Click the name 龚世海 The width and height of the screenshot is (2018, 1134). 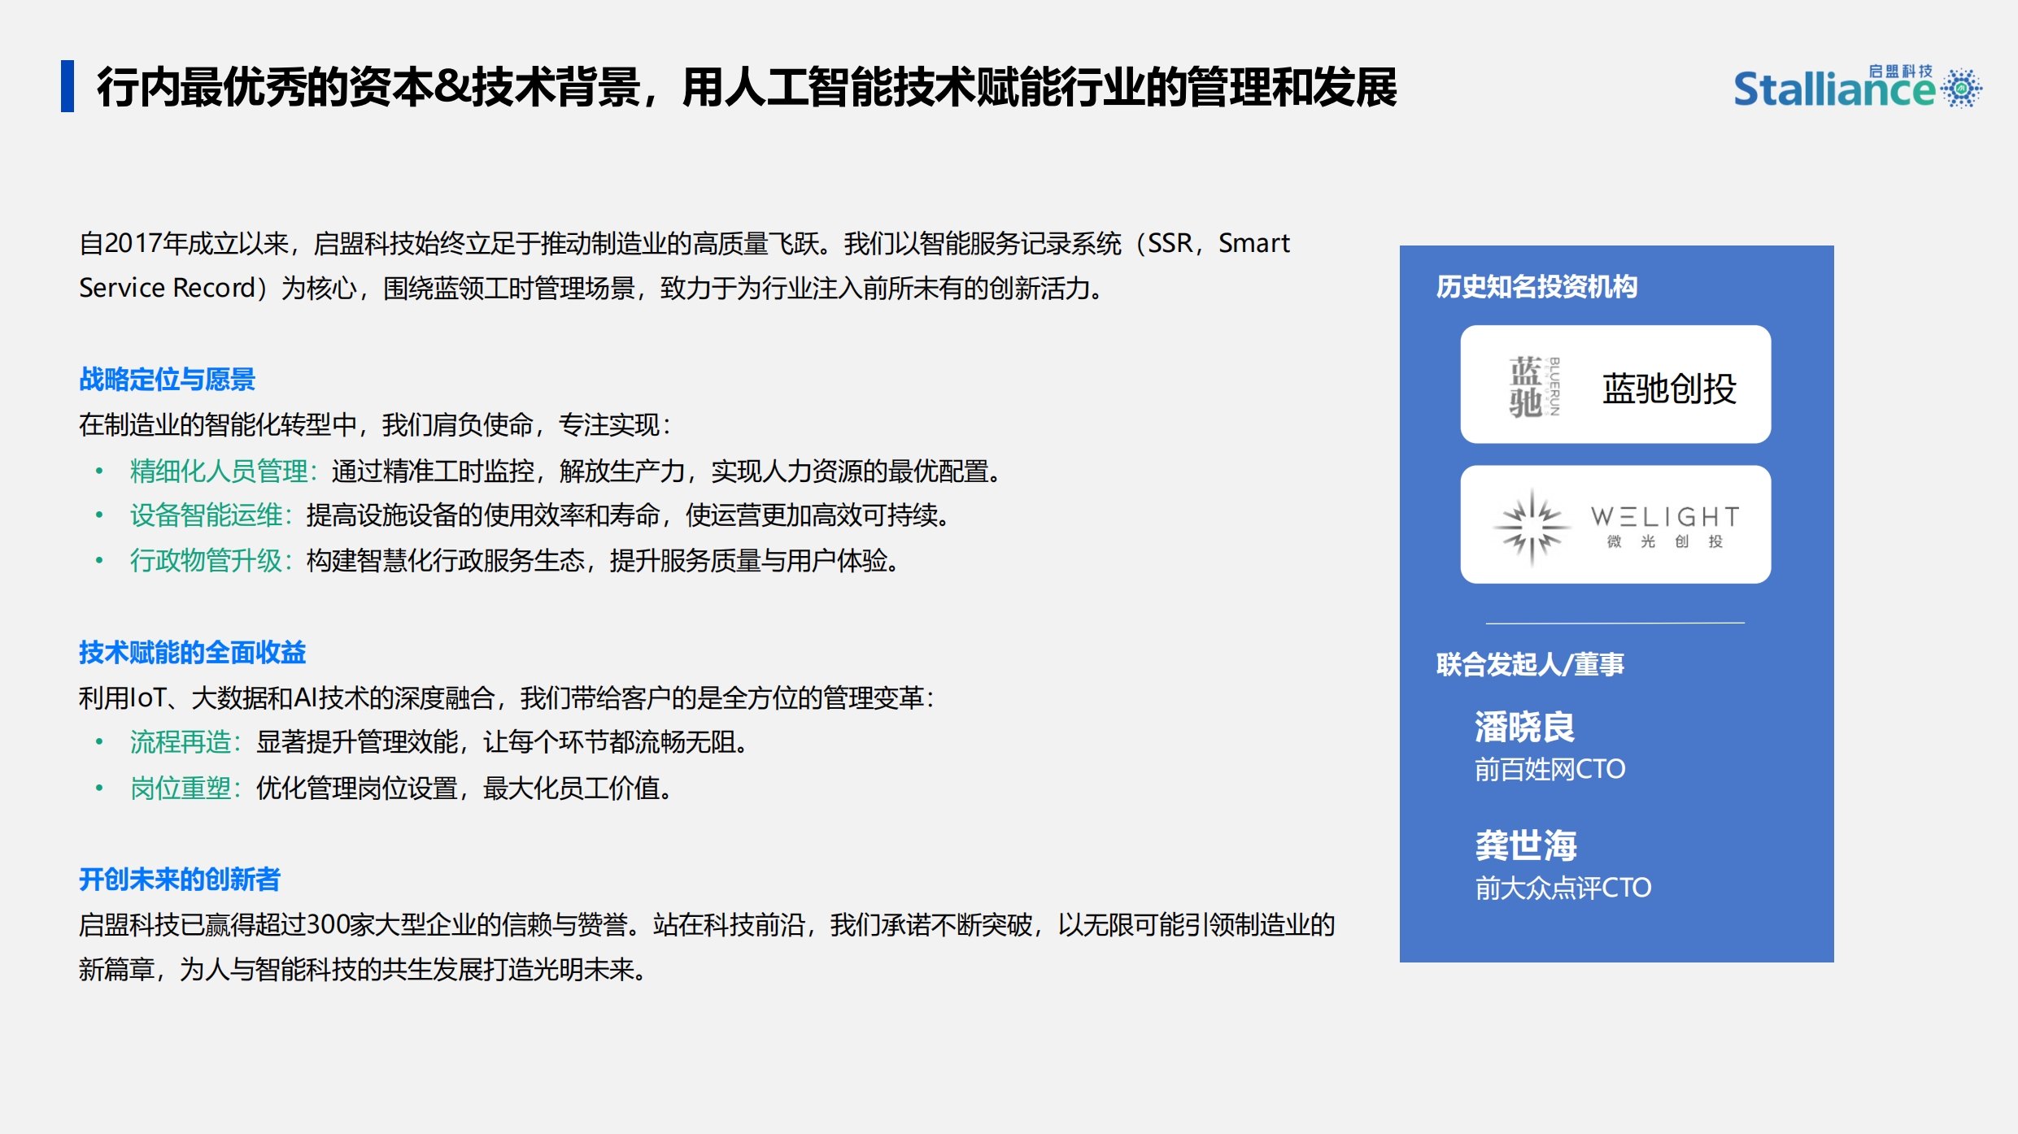1526,845
